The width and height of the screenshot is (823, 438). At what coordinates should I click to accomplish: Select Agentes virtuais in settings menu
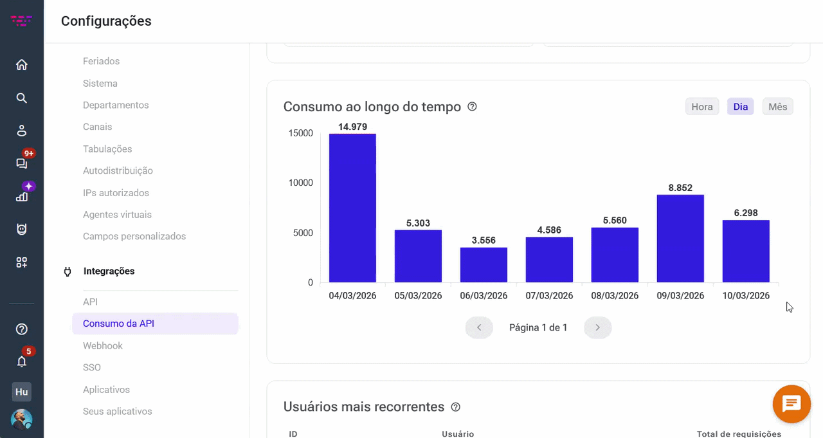tap(117, 215)
